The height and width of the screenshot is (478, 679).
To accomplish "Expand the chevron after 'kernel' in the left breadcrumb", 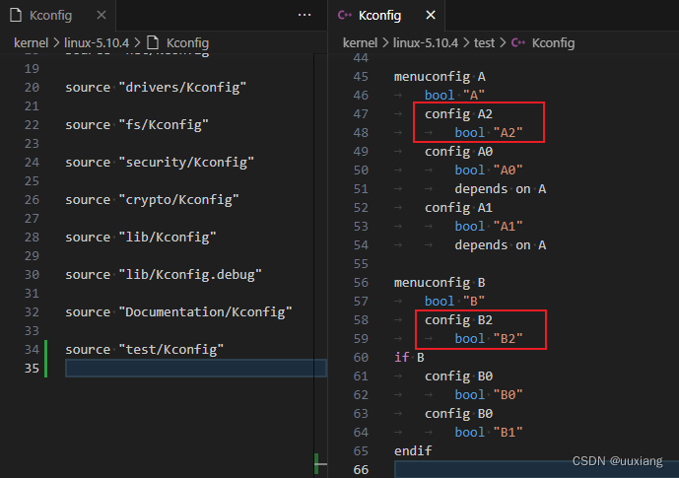I will tap(56, 42).
